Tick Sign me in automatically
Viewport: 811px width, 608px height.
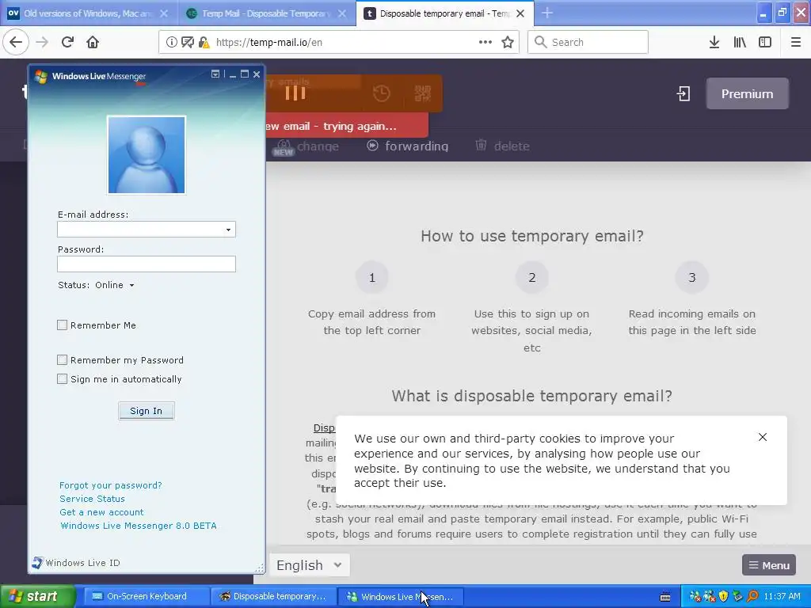pyautogui.click(x=62, y=378)
